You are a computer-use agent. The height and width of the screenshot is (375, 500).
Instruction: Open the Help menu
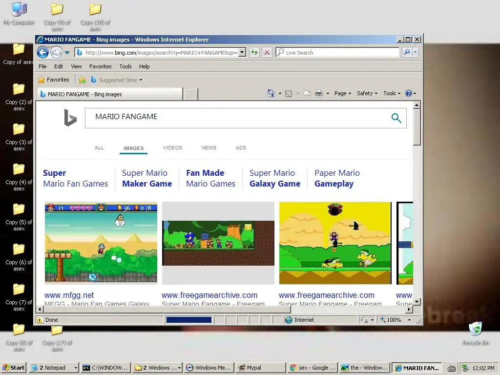click(144, 66)
